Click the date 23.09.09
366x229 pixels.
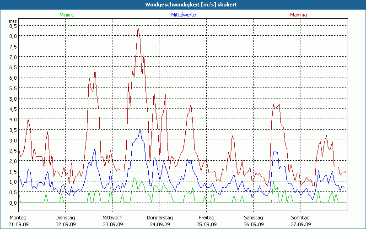113,224
